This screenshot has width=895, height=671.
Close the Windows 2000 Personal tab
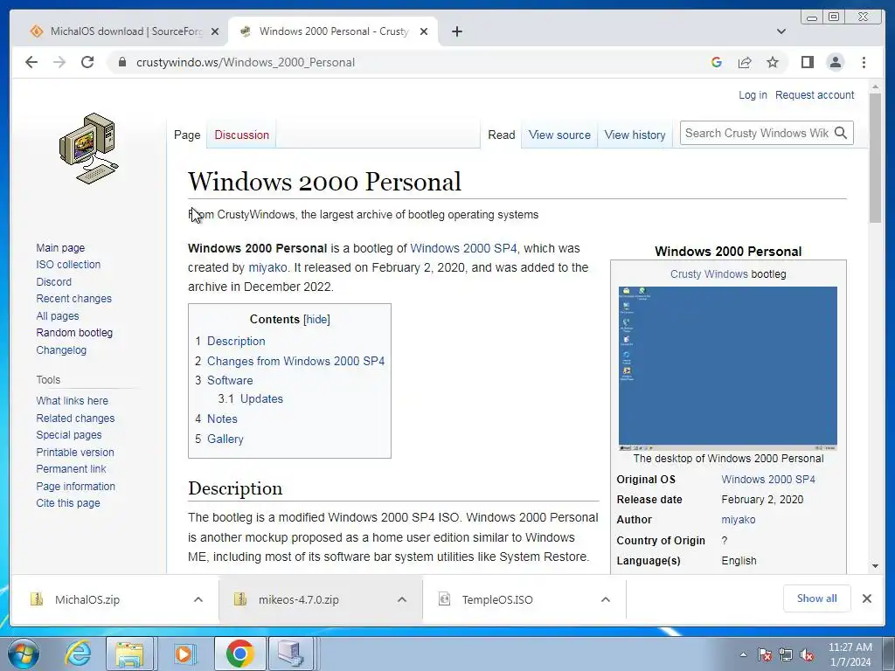[424, 31]
